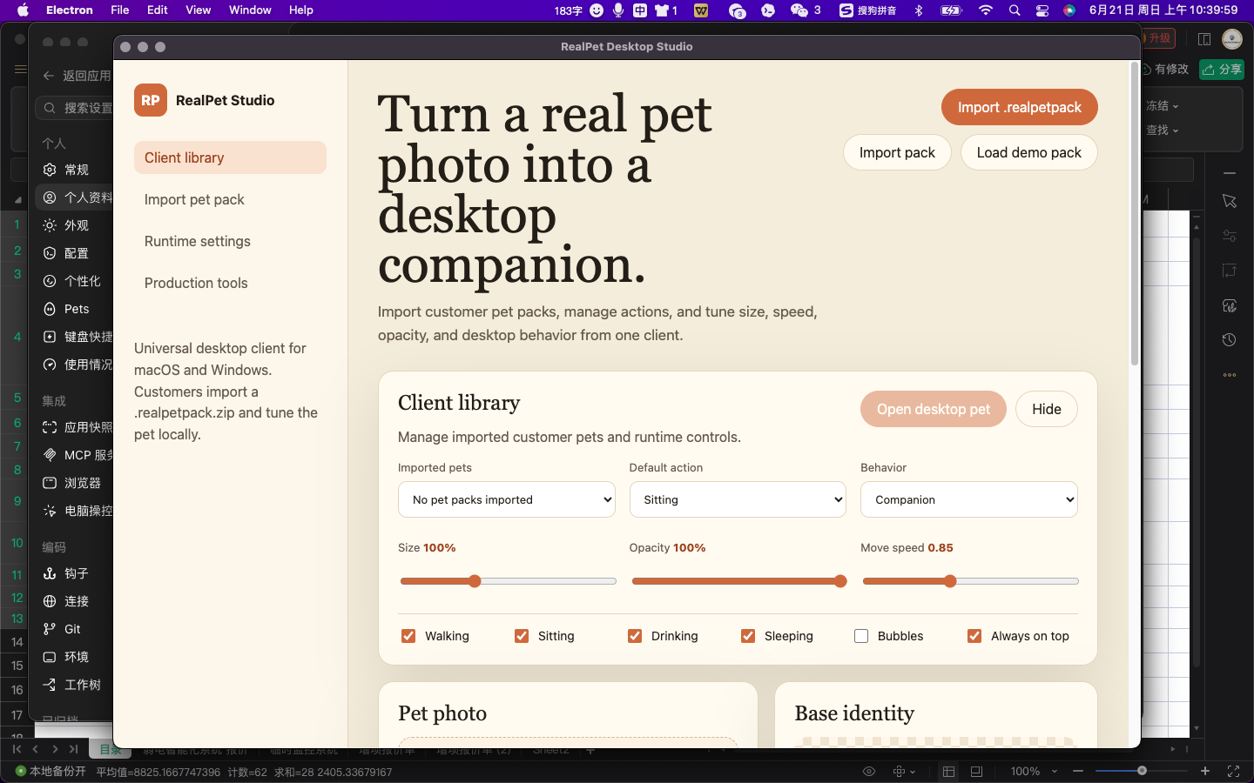Open the Behavior dropdown
The width and height of the screenshot is (1254, 783).
click(969, 499)
